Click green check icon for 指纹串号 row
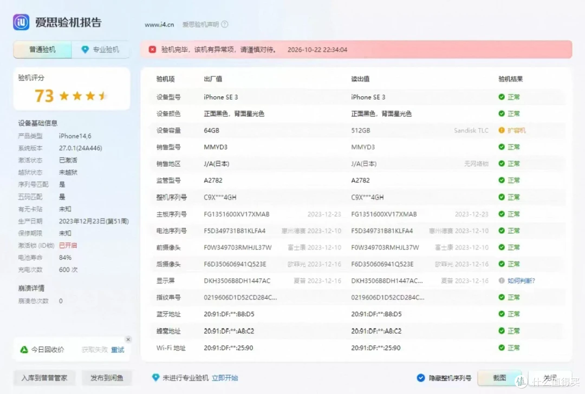This screenshot has height=394, width=585. click(502, 297)
